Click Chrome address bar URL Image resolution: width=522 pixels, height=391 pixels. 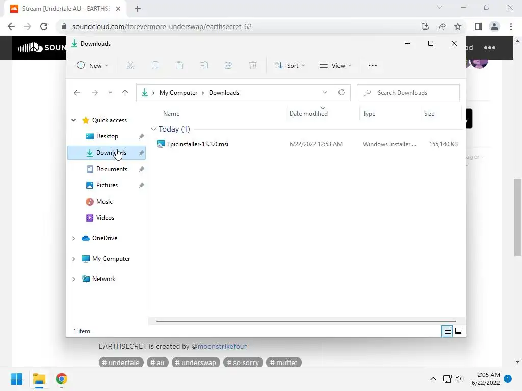tap(162, 26)
